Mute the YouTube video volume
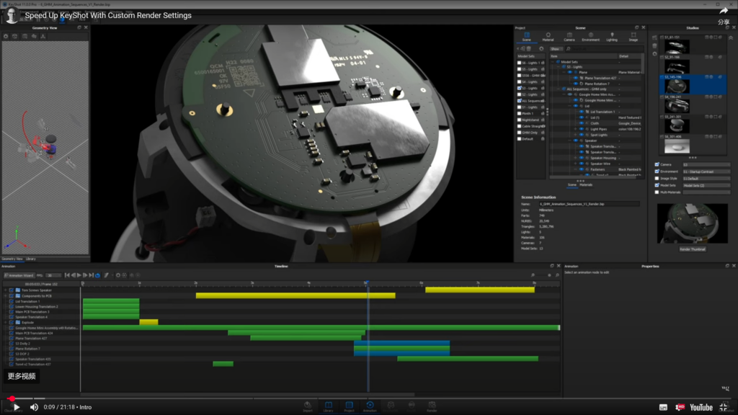Screen dimensions: 738x415 tap(34, 407)
